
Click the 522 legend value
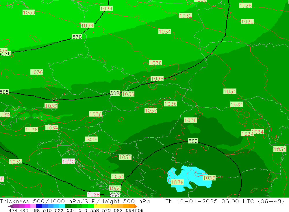tap(59, 210)
